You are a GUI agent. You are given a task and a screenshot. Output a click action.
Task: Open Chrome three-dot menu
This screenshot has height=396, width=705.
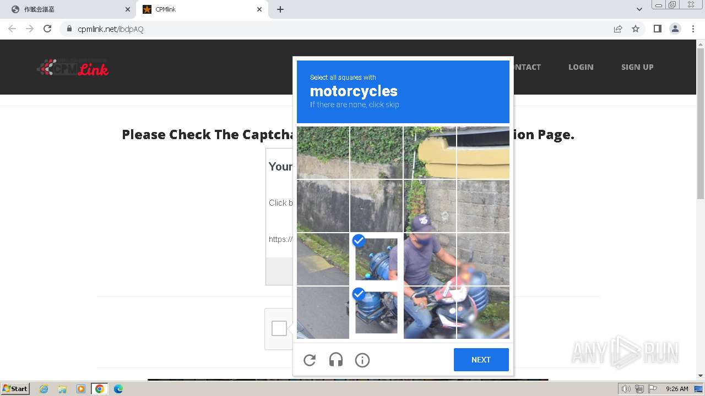(693, 29)
